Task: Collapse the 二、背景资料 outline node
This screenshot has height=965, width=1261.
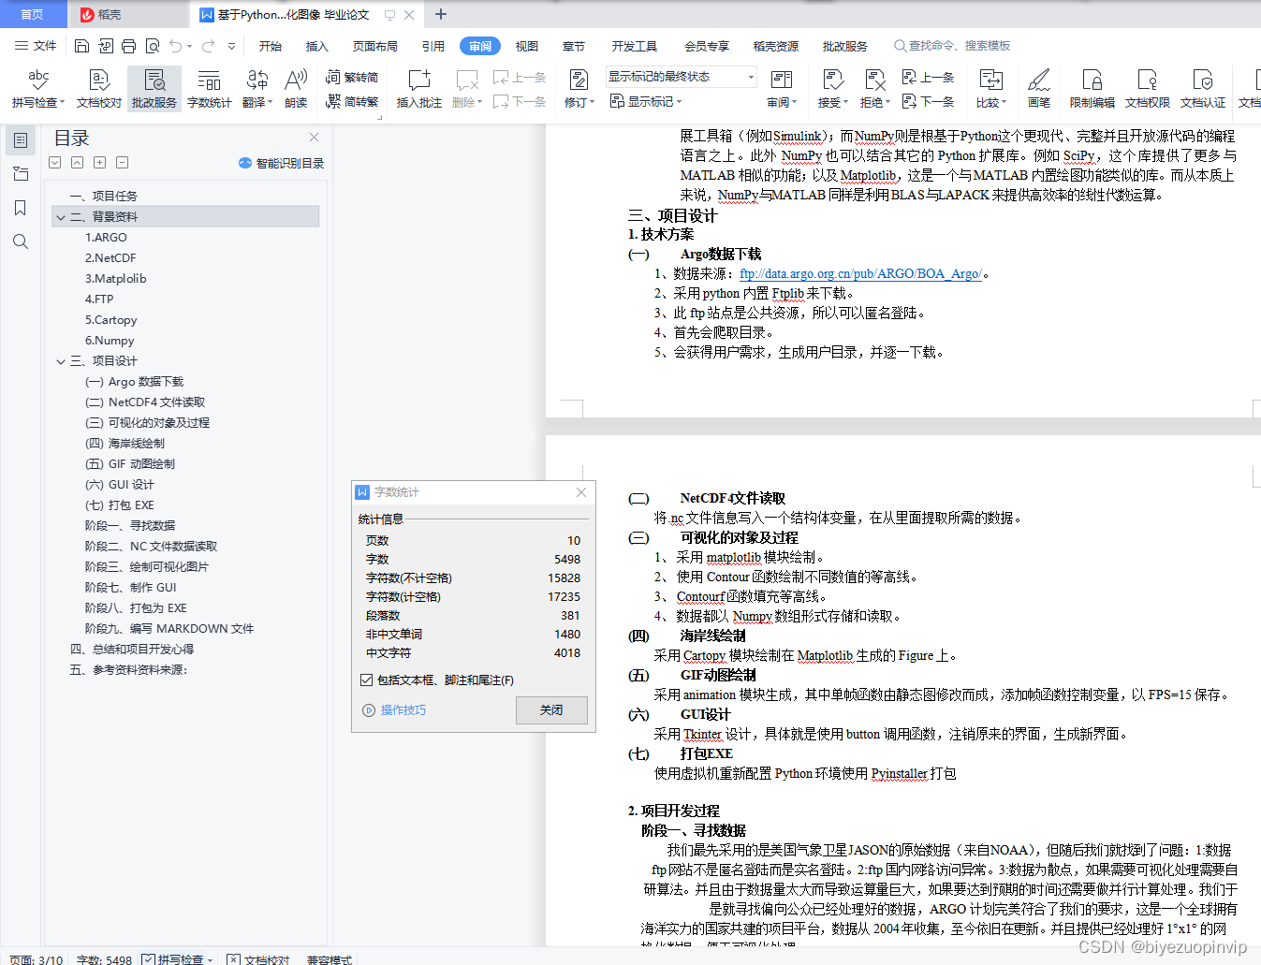Action: [x=61, y=217]
